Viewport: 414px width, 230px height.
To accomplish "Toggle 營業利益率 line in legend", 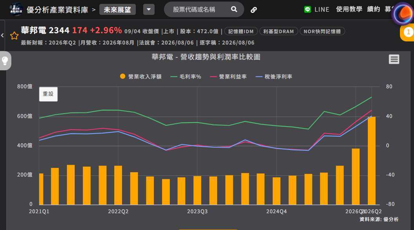I will pyautogui.click(x=229, y=77).
